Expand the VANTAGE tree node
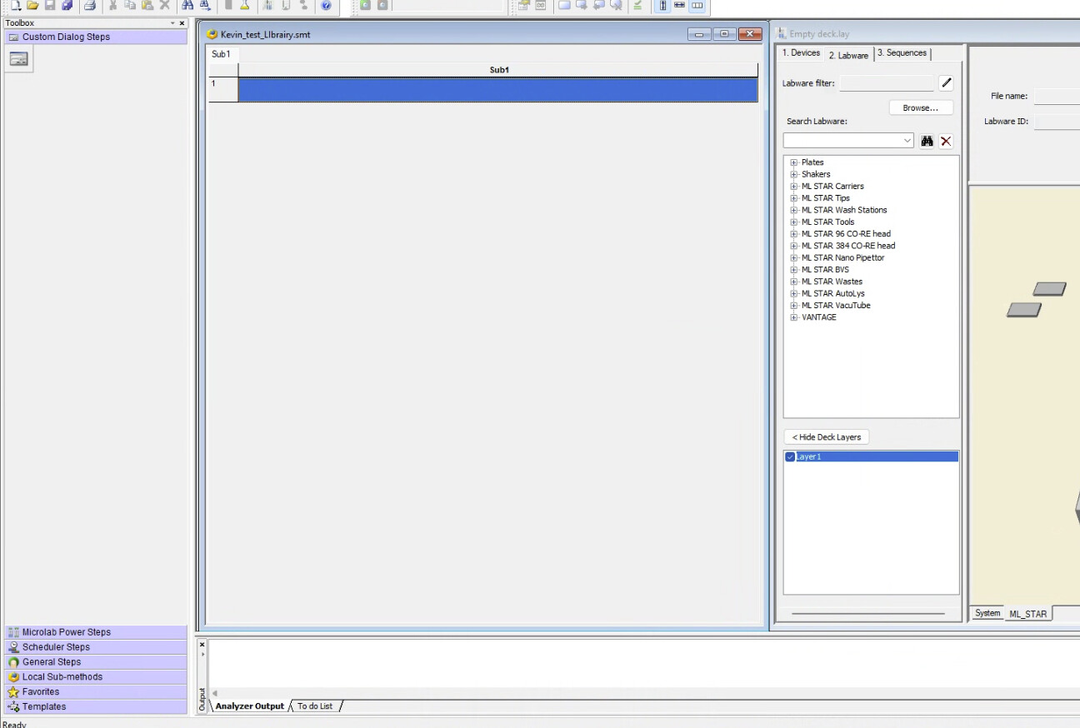The height and width of the screenshot is (728, 1080). (794, 317)
